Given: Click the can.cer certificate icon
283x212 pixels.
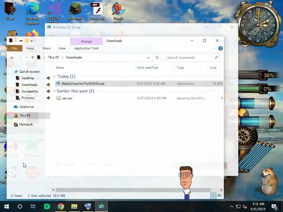Looking at the screenshot, I should 58,98.
